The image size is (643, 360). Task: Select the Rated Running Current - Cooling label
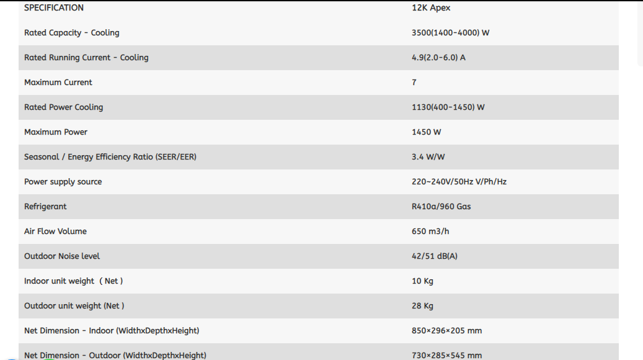click(x=86, y=58)
